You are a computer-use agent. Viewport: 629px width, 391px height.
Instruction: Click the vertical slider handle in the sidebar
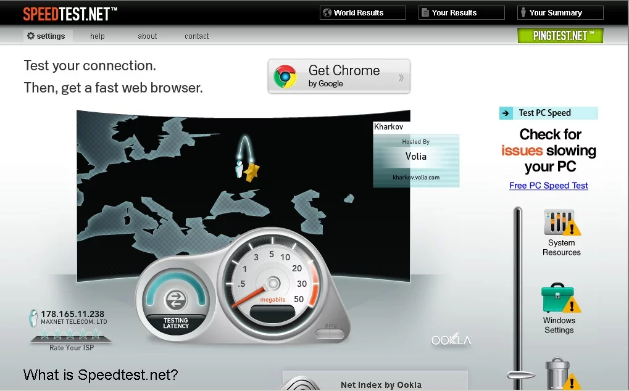[521, 376]
